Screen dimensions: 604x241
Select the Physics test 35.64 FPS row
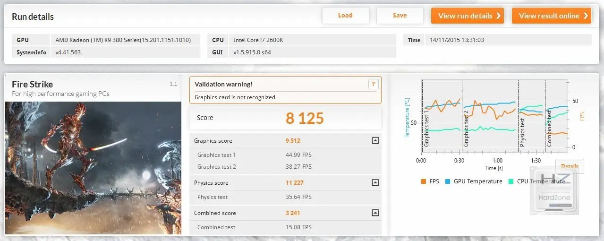pos(285,197)
